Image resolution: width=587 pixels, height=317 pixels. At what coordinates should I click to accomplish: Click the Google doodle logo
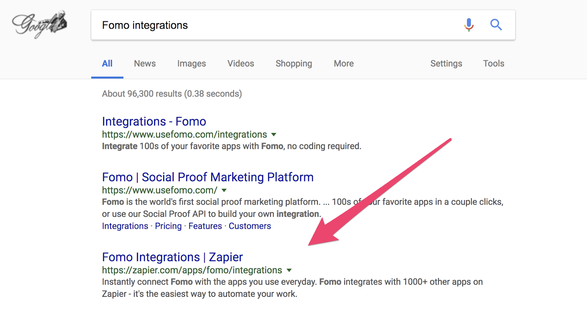click(x=40, y=24)
